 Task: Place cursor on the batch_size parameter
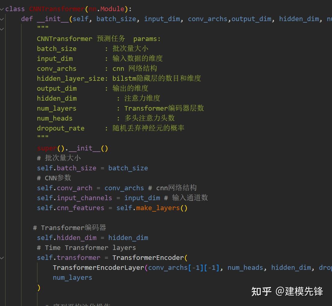click(x=116, y=19)
